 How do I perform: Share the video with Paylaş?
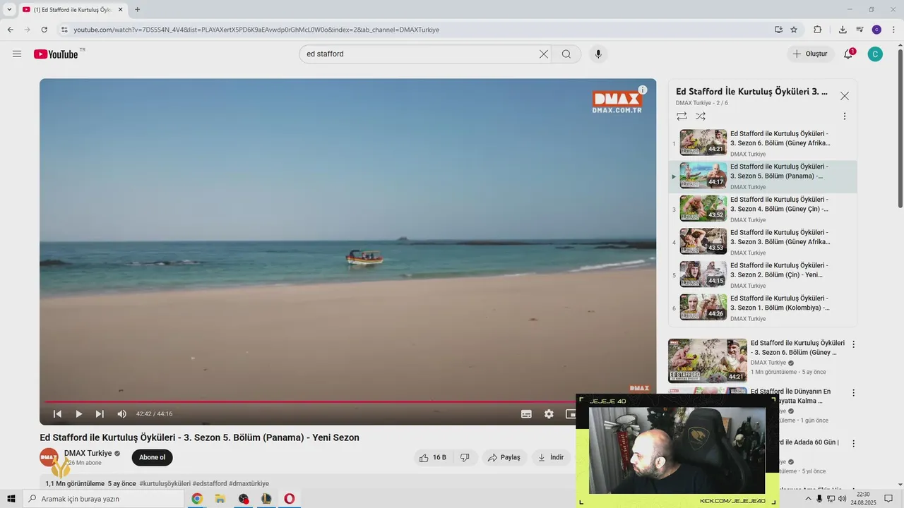(504, 457)
